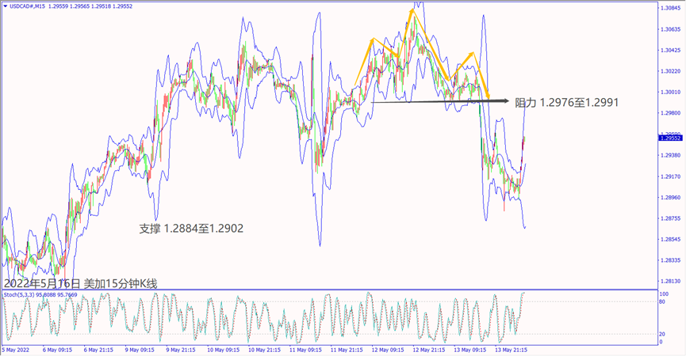Image resolution: width=686 pixels, height=356 pixels.
Task: Click the 1.30845 price axis label
Action: [670, 9]
